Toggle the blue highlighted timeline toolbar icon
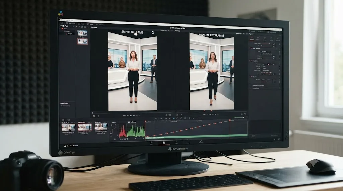The width and height of the screenshot is (343, 191). [x=174, y=118]
